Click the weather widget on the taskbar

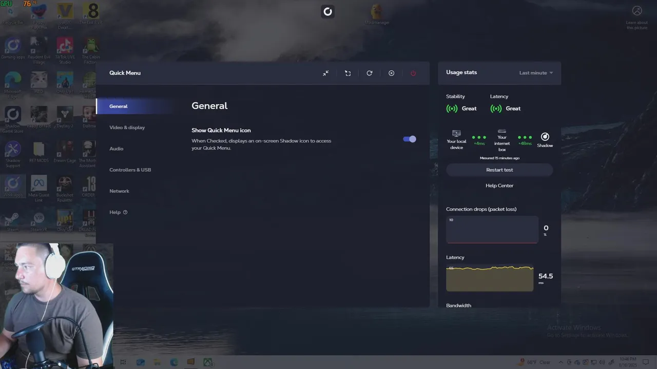535,362
